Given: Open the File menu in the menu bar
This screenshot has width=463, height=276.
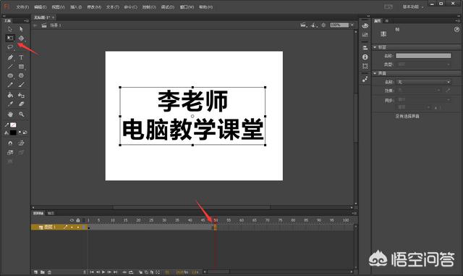Looking at the screenshot, I should pyautogui.click(x=22, y=7).
